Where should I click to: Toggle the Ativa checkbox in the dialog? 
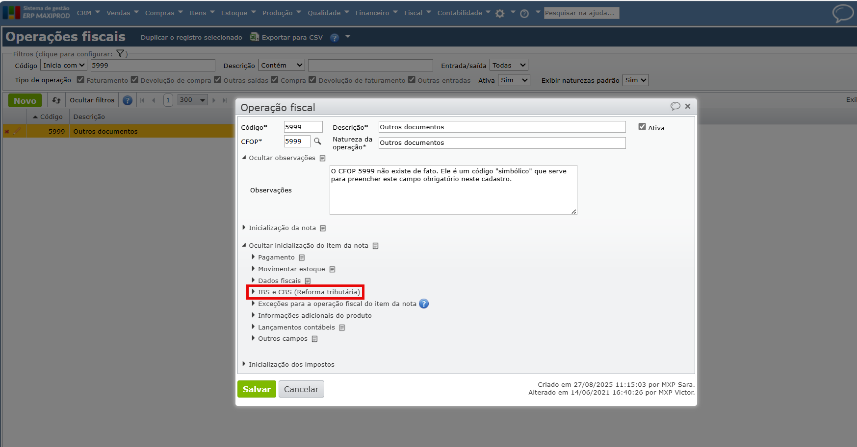(642, 127)
